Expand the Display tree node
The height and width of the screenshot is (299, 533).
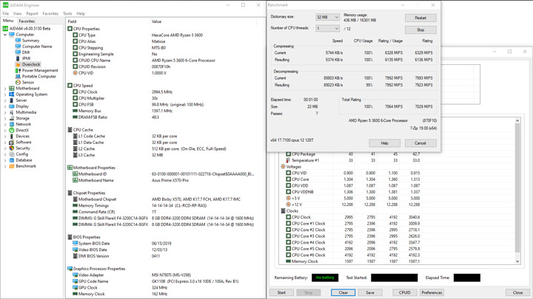point(5,106)
